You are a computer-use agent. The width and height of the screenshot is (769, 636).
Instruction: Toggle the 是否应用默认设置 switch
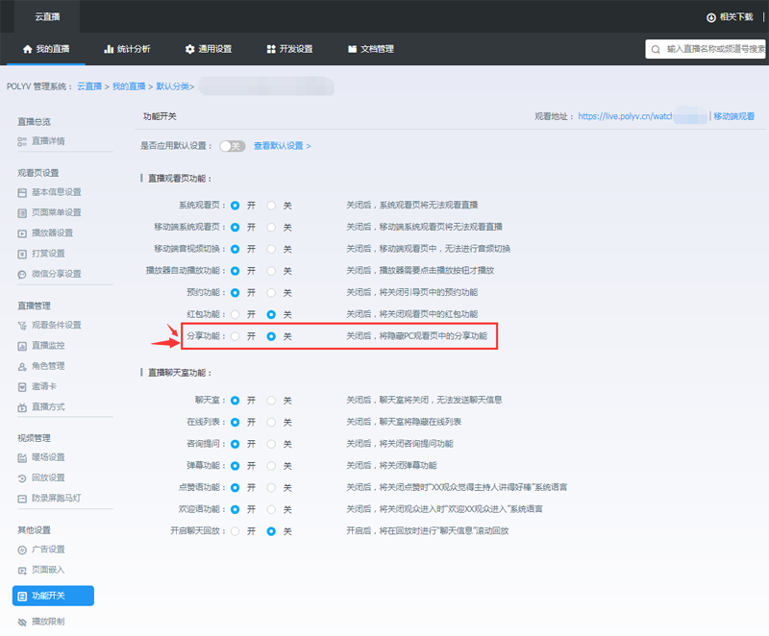coord(232,146)
